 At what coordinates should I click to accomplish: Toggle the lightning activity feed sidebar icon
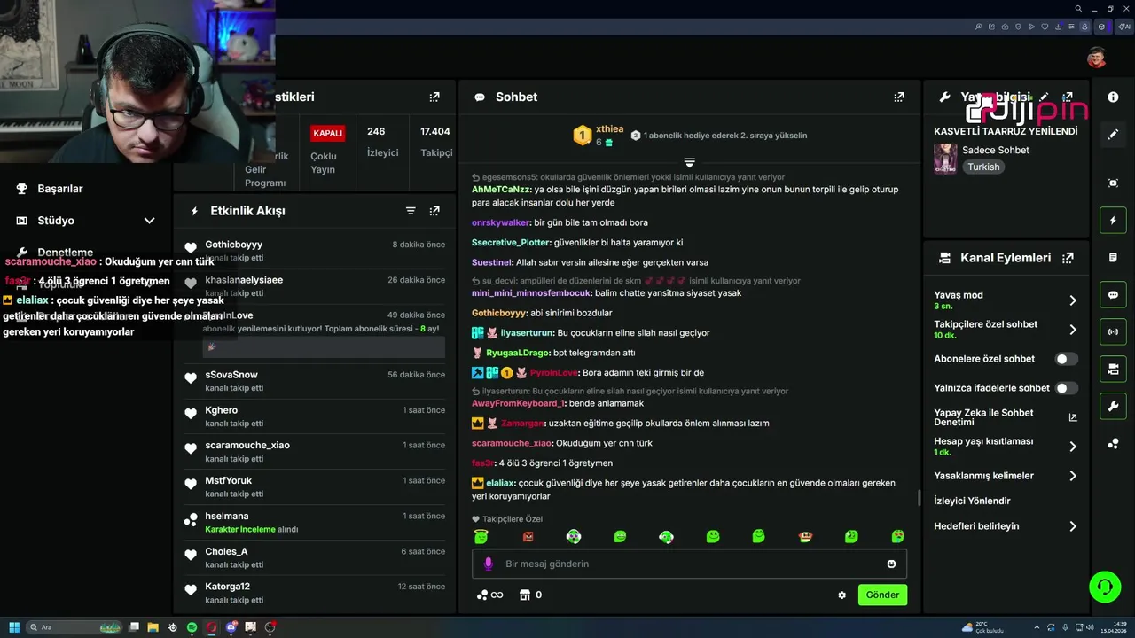(1113, 220)
